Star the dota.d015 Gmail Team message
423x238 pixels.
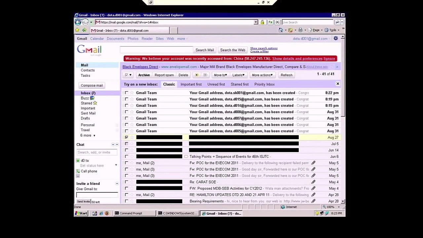tap(132, 99)
